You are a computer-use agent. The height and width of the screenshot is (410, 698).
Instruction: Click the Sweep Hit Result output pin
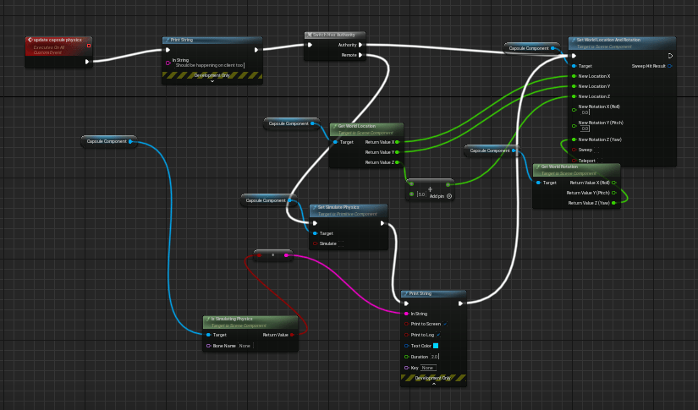coord(669,65)
